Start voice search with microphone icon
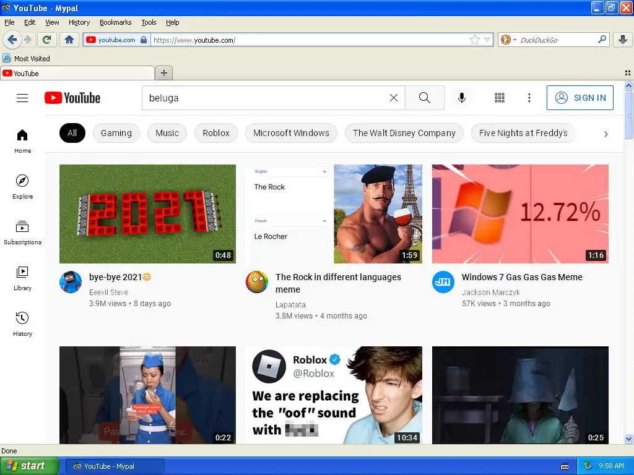Screen dimensions: 634x475 click(x=462, y=98)
